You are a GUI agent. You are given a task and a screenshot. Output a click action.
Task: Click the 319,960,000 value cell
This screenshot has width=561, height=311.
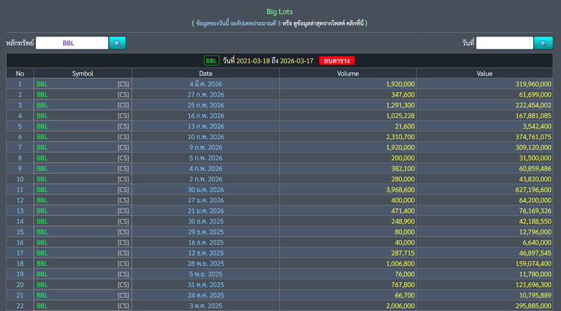coord(533,84)
